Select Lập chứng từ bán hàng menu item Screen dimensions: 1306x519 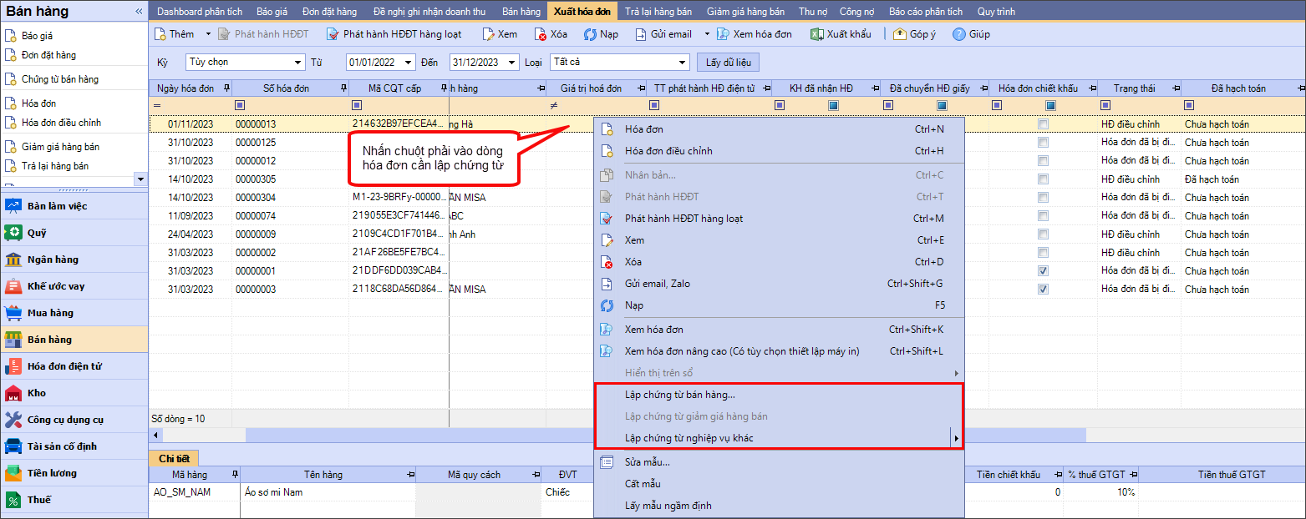(x=679, y=395)
